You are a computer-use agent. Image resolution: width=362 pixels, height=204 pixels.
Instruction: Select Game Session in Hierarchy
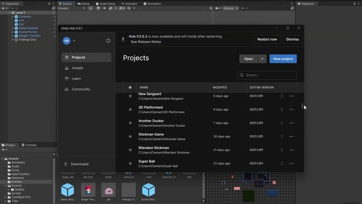tap(28, 28)
